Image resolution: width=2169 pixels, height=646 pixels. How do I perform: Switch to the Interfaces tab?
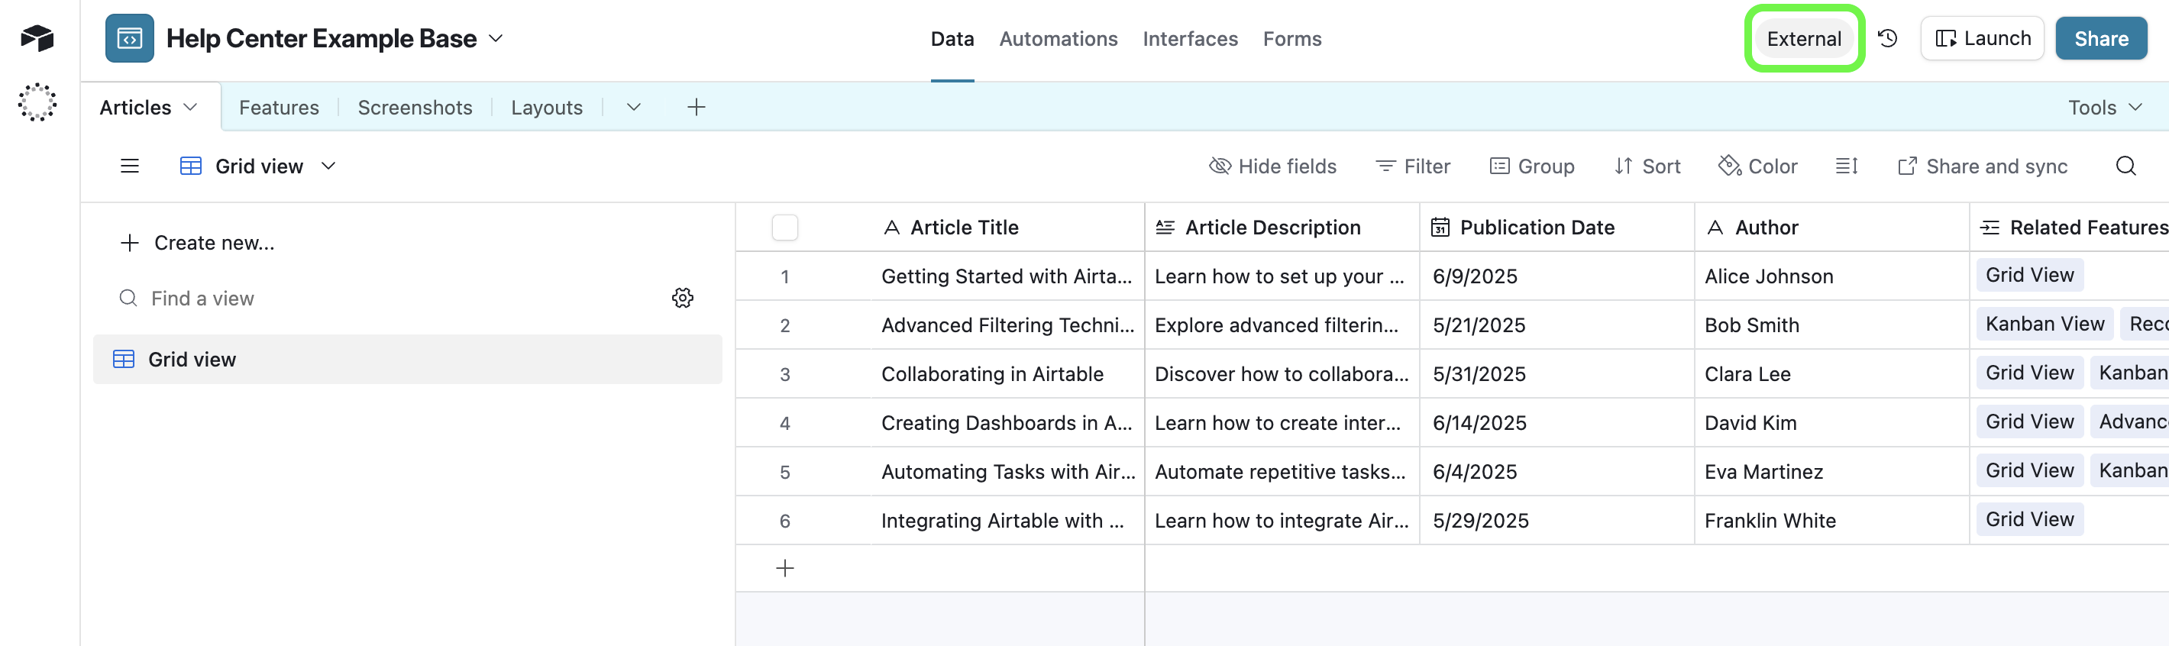pyautogui.click(x=1190, y=39)
